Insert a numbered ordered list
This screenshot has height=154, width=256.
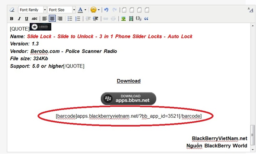(x=78, y=18)
